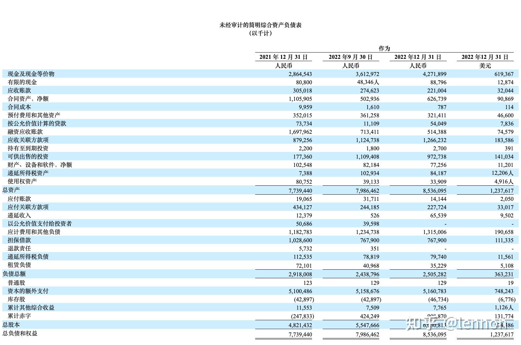
Task: Select value 4,821,432
Action: 300,325
